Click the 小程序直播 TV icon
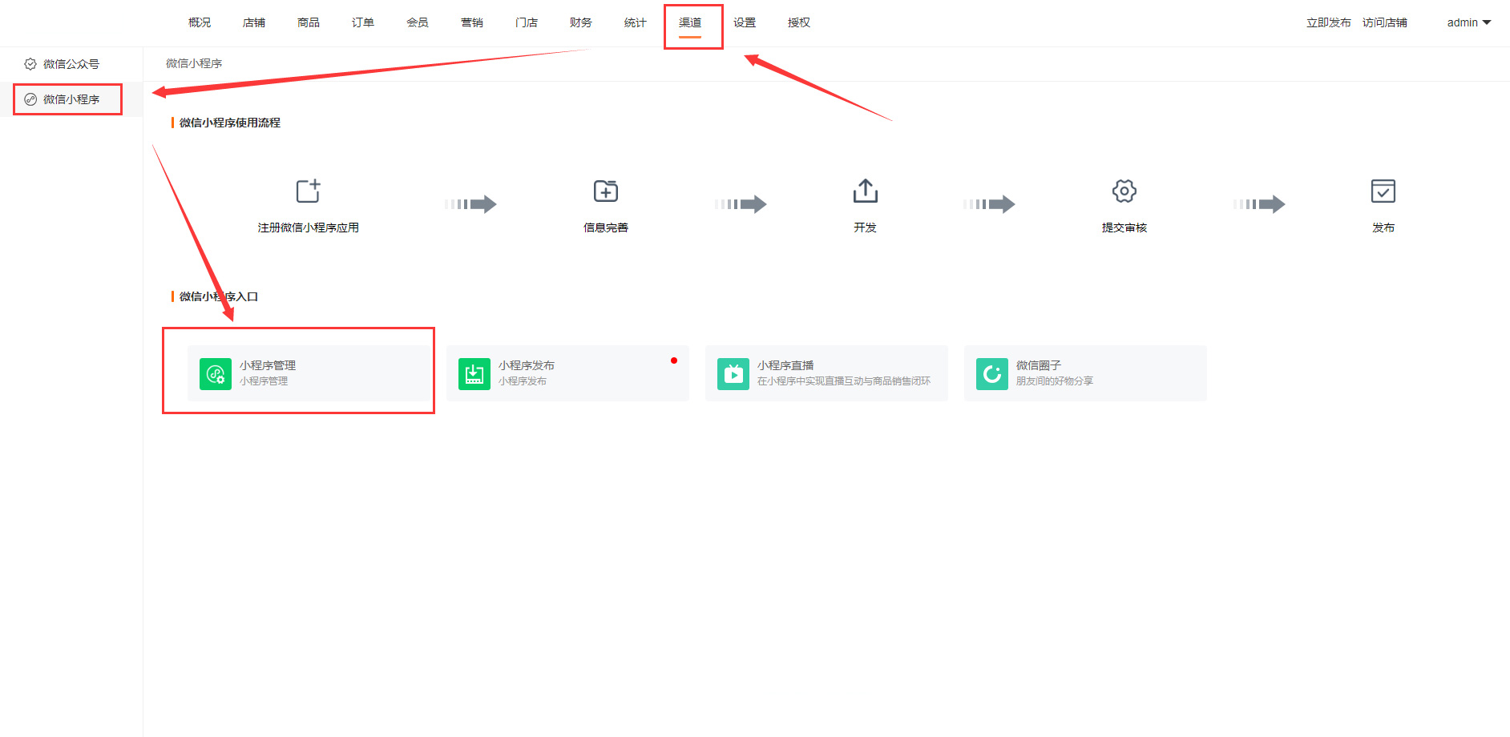 pyautogui.click(x=733, y=374)
